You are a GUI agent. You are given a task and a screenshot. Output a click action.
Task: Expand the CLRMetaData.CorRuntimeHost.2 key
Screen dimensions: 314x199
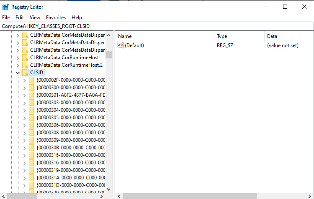tap(18, 65)
